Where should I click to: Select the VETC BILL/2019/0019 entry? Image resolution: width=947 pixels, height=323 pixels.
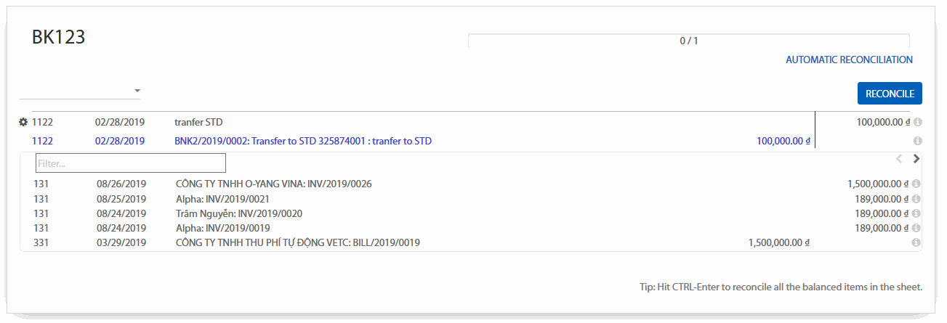[298, 242]
